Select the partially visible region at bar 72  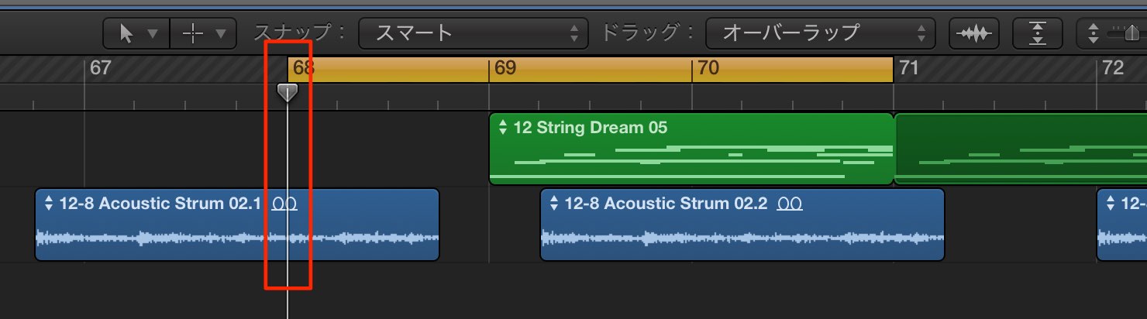[1121, 225]
